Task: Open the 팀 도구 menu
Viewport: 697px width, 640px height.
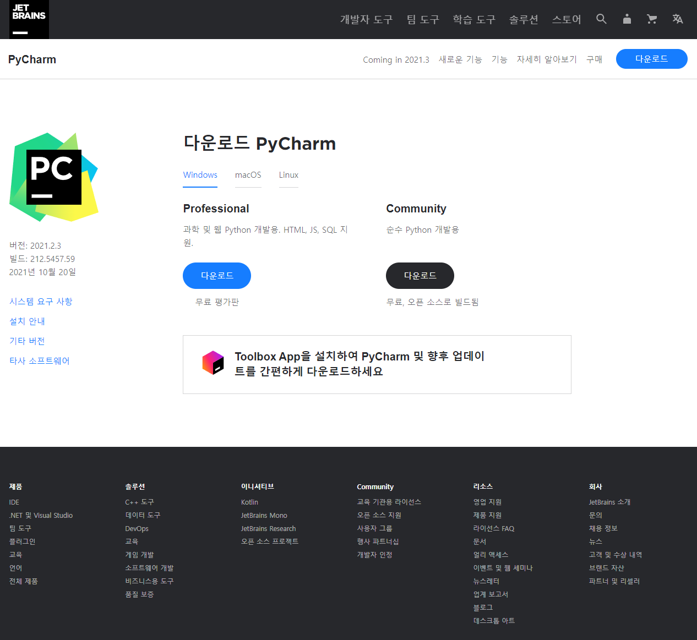Action: [423, 20]
